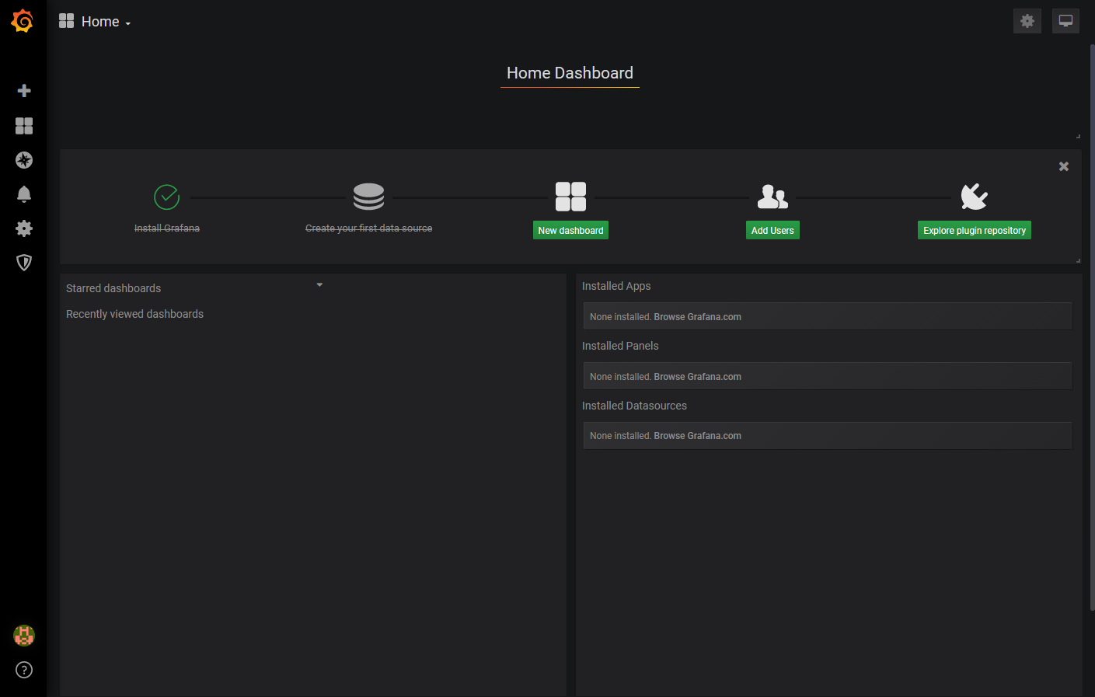Open Explore via the compass icon
This screenshot has width=1095, height=697.
[x=24, y=160]
